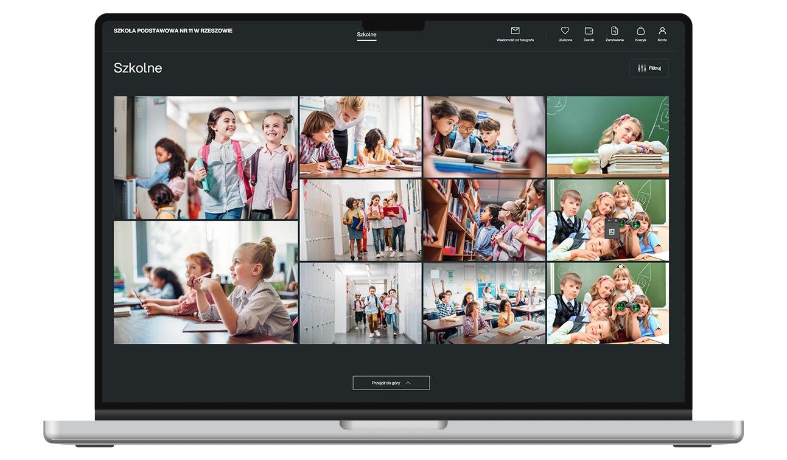Viewport: 787px width, 460px height.
Task: Toggle Ulubione heart on raised-hands classroom photo
Action: click(533, 272)
